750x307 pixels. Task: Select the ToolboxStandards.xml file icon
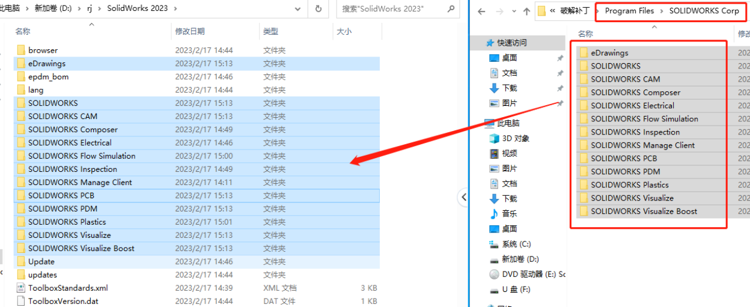[x=20, y=288]
